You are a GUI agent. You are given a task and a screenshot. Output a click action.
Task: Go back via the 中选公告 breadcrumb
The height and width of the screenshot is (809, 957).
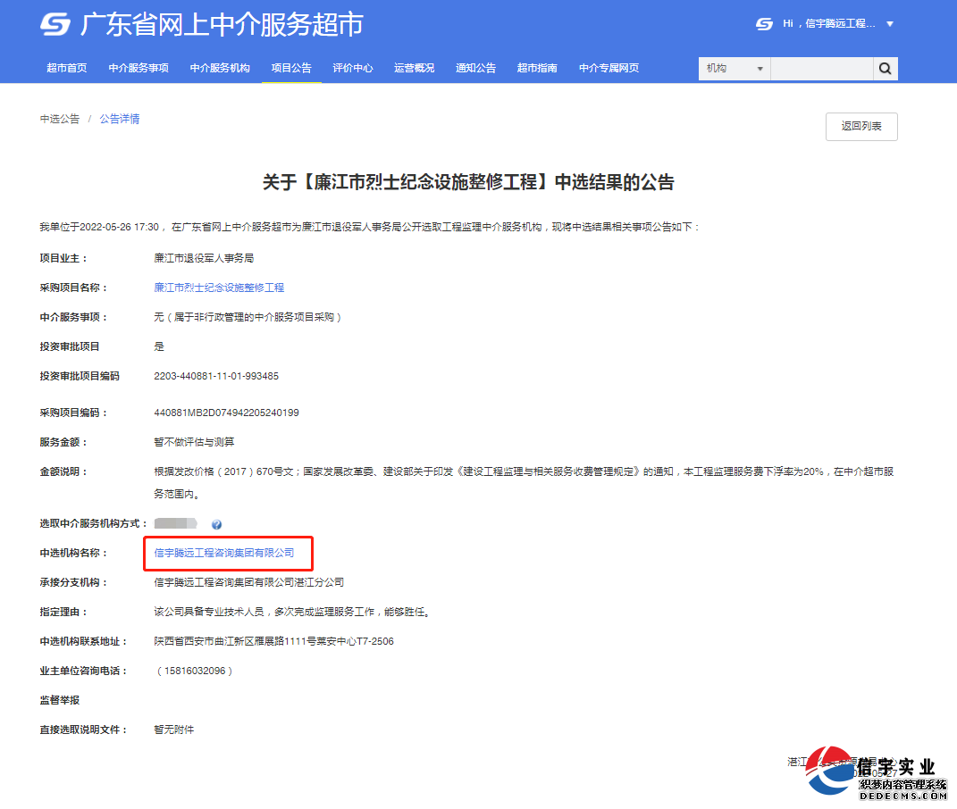coord(59,118)
